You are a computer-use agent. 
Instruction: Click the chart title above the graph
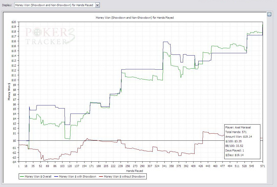[135, 18]
